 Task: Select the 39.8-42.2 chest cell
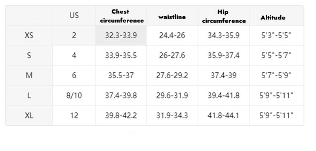click(x=121, y=115)
